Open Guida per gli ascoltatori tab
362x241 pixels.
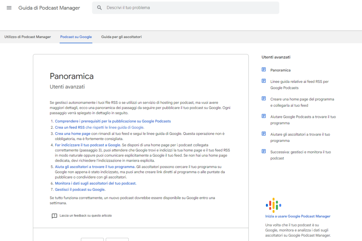pos(122,37)
